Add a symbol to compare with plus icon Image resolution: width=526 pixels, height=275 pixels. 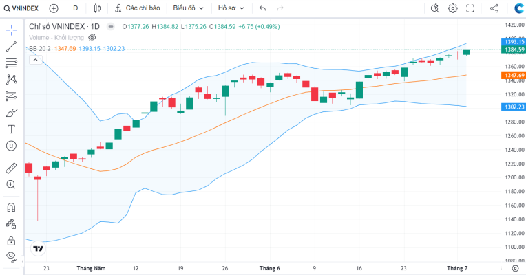pyautogui.click(x=54, y=8)
